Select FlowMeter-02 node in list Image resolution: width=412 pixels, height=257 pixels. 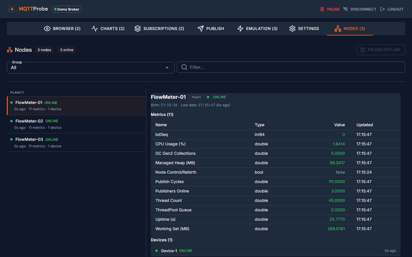point(77,124)
